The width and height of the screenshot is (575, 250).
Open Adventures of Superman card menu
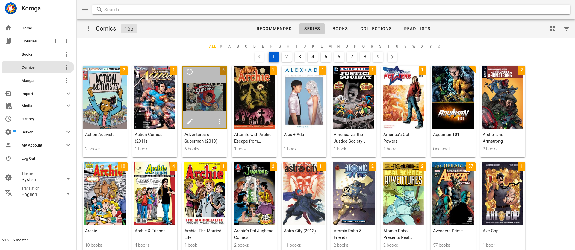tap(219, 121)
